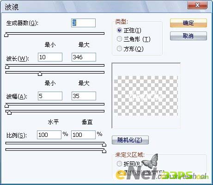Choose the 方形 (Square) wave type
The image size is (213, 185).
pyautogui.click(x=120, y=49)
